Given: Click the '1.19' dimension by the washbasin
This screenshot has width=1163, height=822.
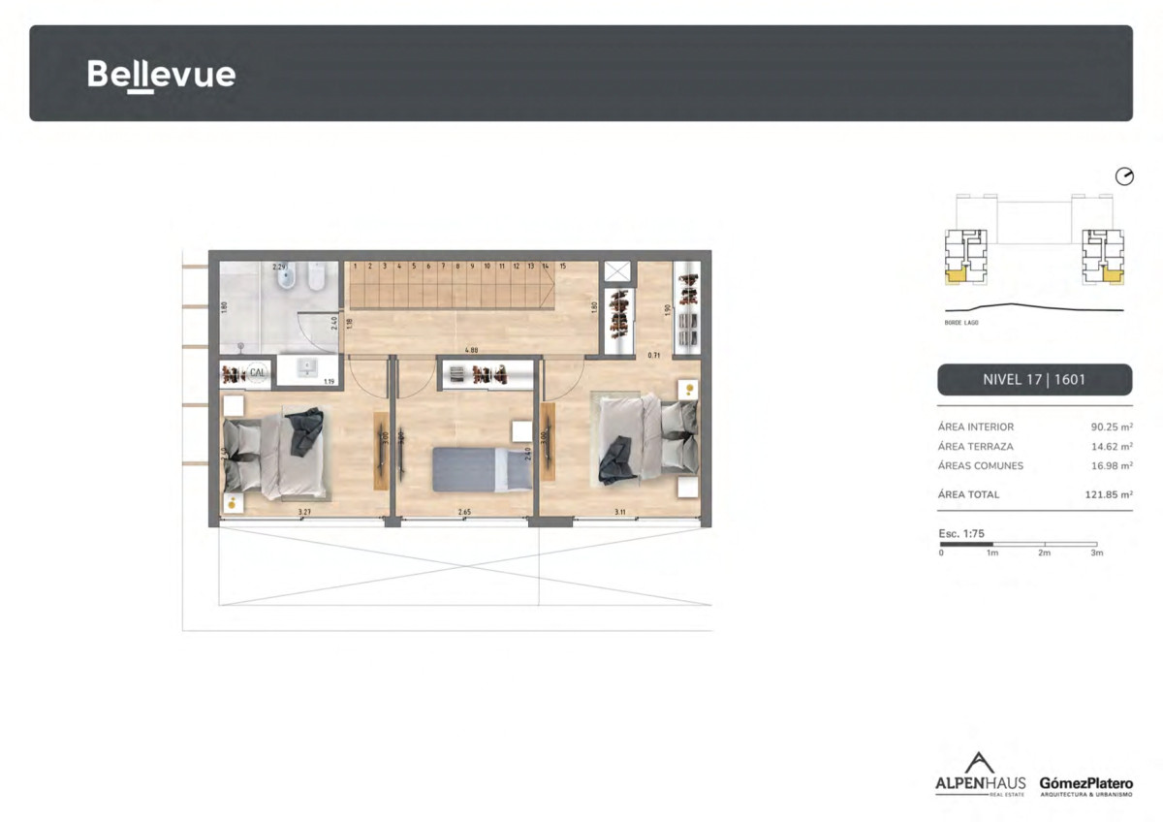Looking at the screenshot, I should (329, 382).
